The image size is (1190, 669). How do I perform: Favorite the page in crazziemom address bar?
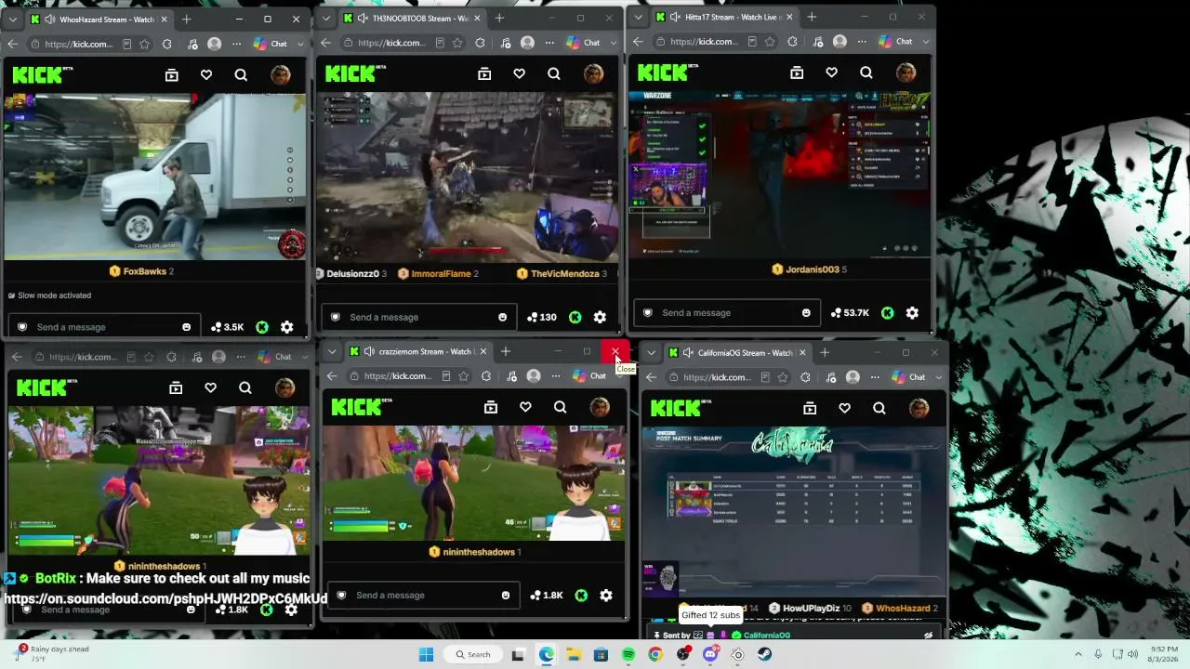pyautogui.click(x=464, y=376)
